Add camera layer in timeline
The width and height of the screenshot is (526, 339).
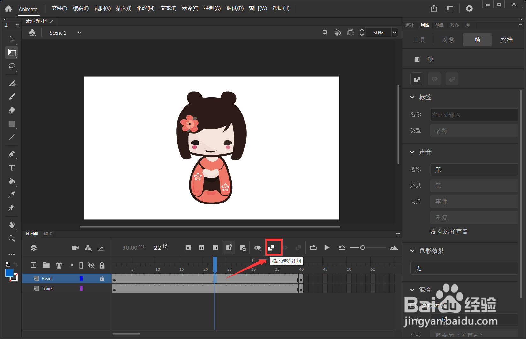[x=75, y=248]
